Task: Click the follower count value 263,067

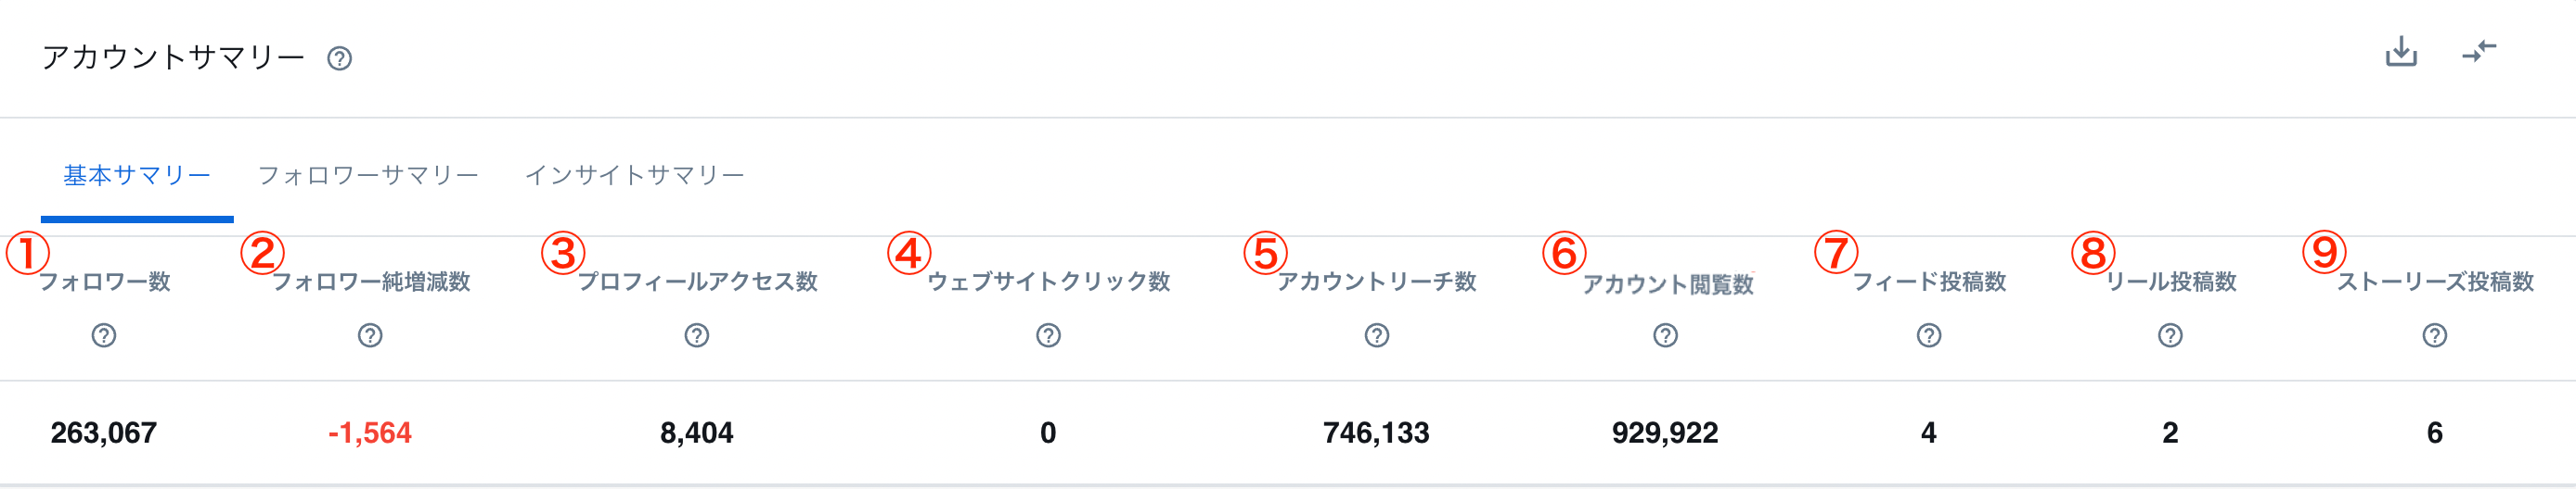Action: pyautogui.click(x=104, y=433)
